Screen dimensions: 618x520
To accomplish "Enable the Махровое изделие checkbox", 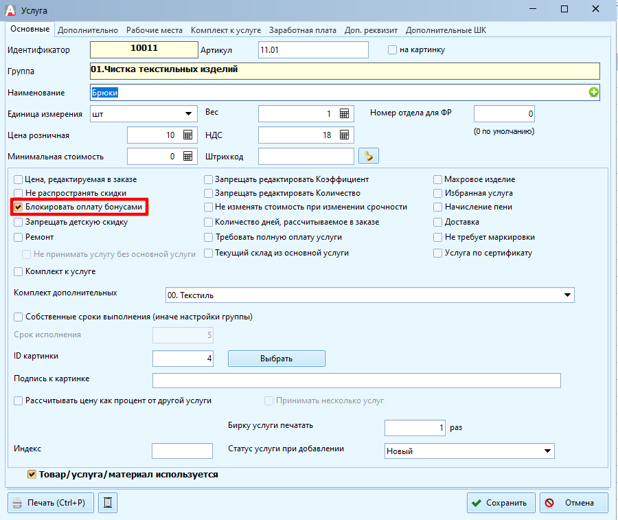I will click(x=439, y=179).
